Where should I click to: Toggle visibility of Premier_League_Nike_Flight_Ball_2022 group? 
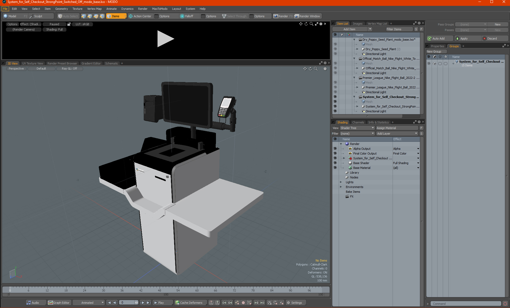(x=335, y=87)
